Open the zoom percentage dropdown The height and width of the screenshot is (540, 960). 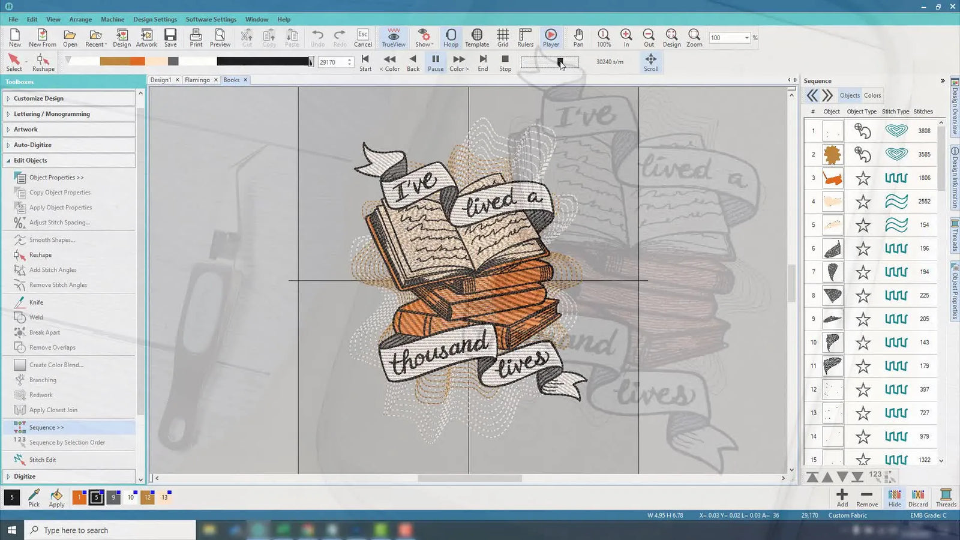pyautogui.click(x=747, y=38)
